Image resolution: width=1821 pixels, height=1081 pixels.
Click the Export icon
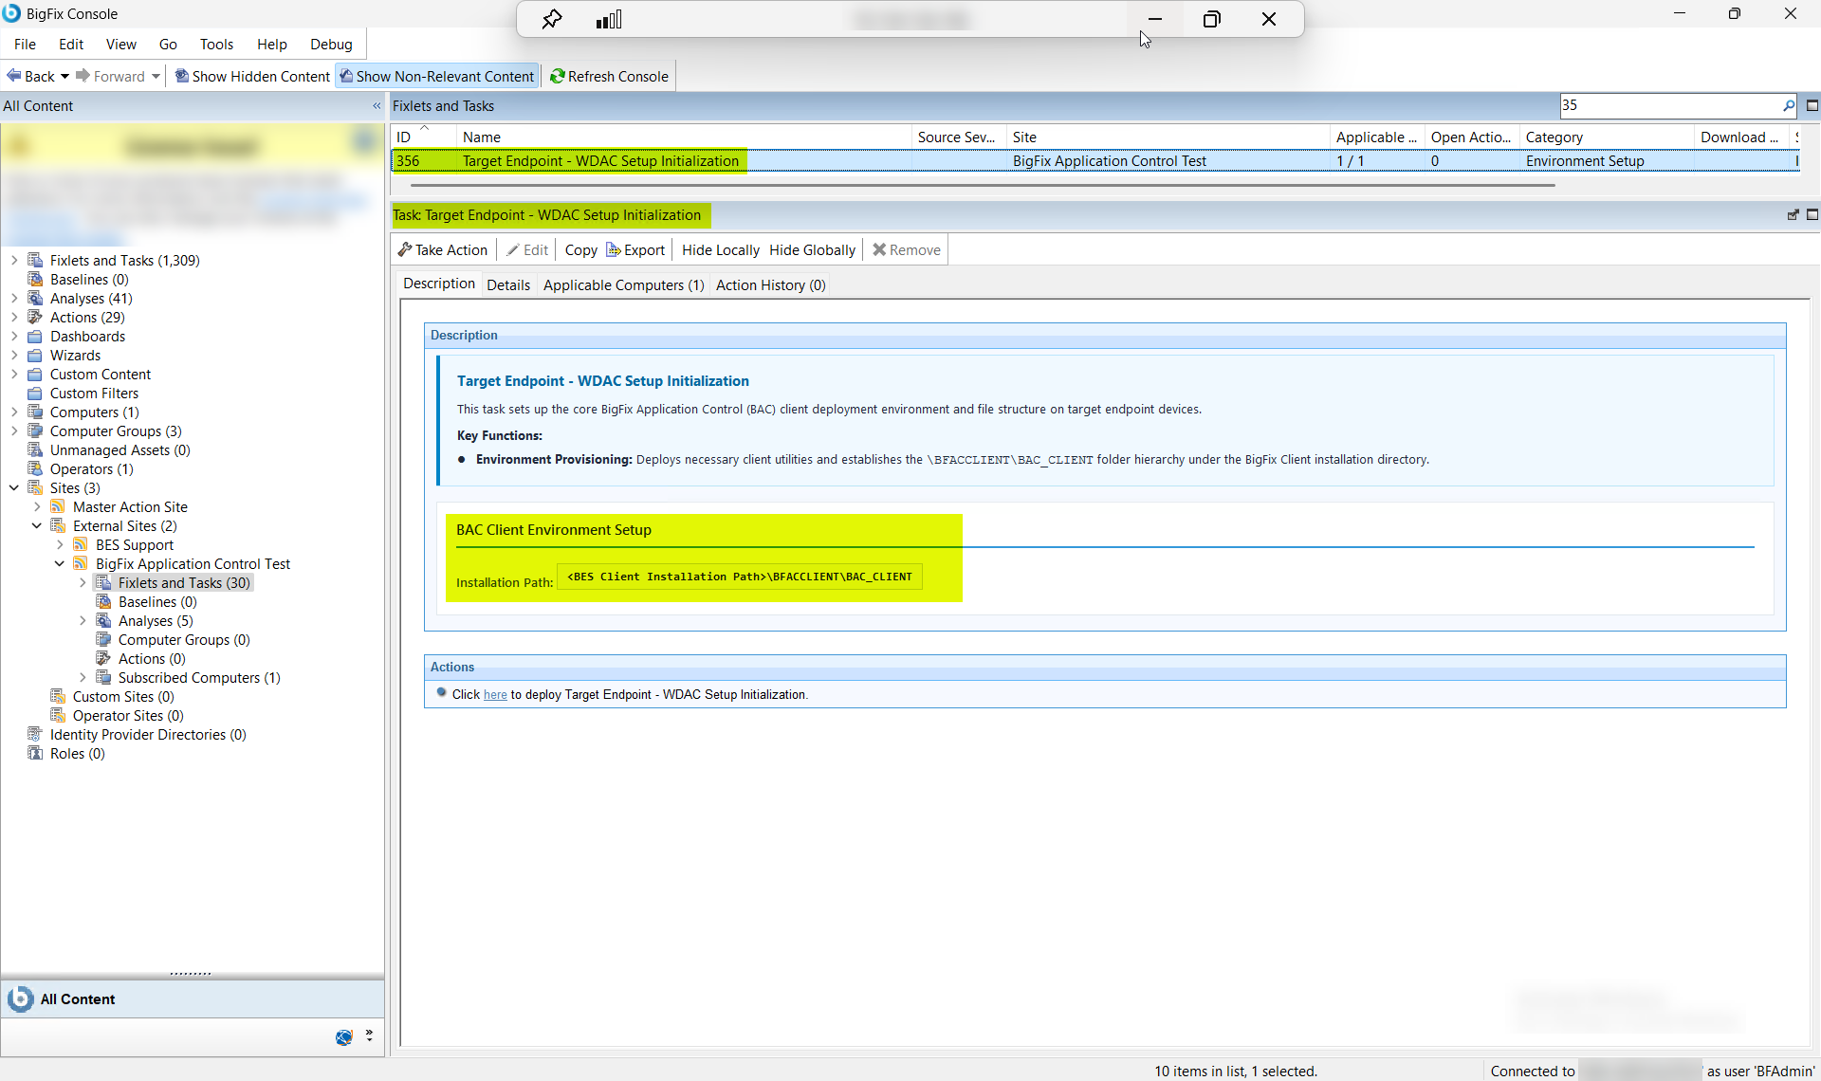[x=614, y=249]
